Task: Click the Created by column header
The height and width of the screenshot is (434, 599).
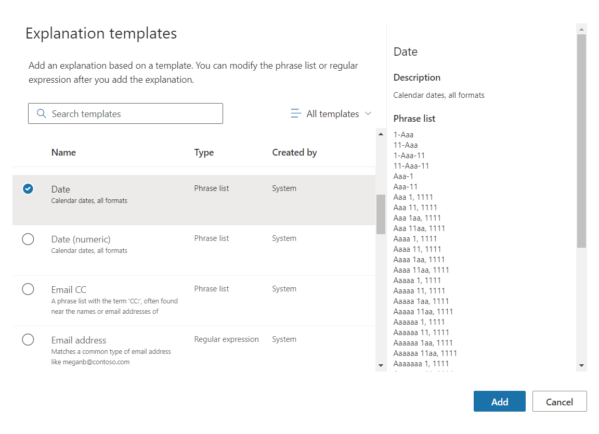Action: click(294, 152)
